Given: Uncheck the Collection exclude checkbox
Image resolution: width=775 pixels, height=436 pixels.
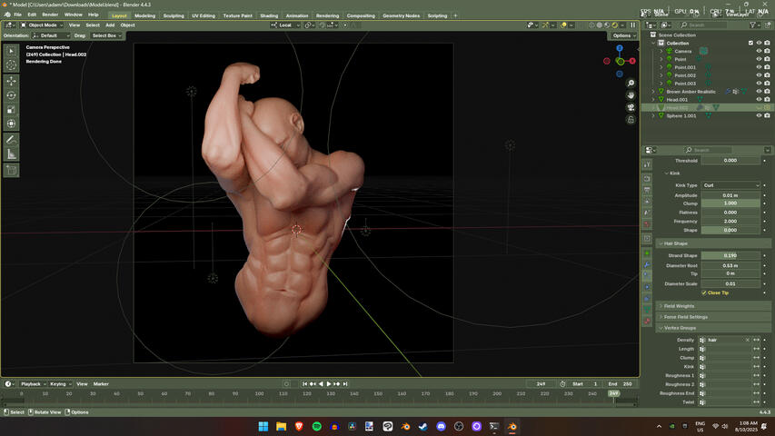Looking at the screenshot, I should (750, 43).
